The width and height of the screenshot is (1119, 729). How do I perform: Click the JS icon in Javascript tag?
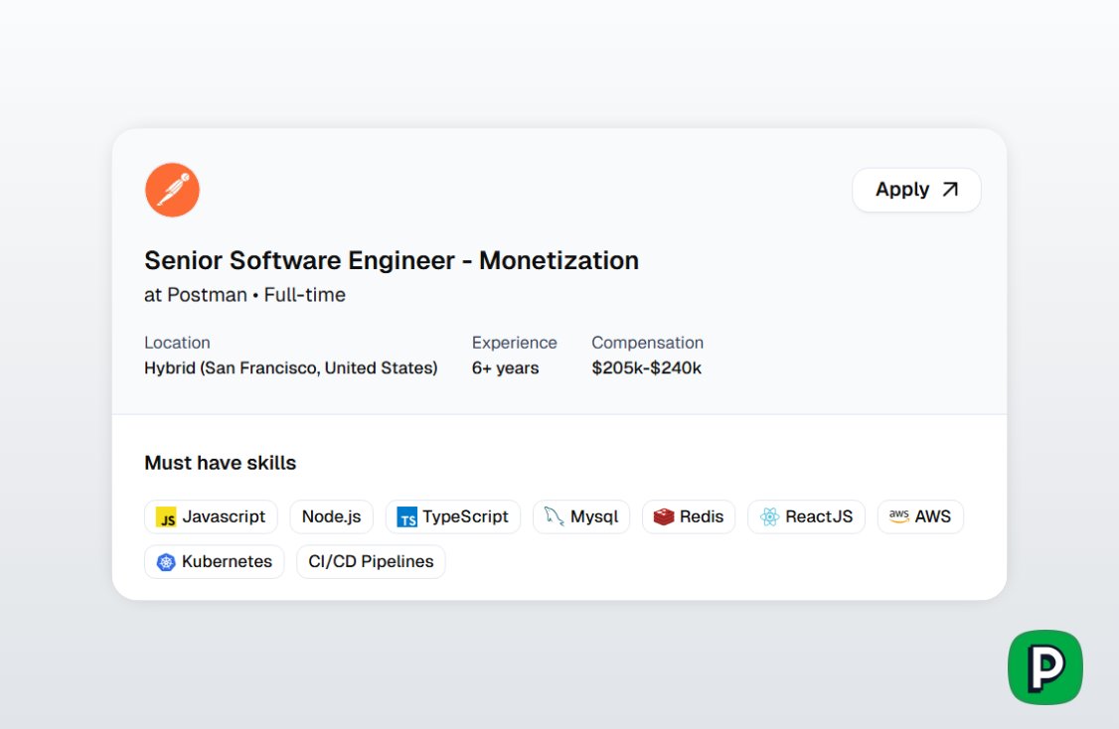[166, 517]
